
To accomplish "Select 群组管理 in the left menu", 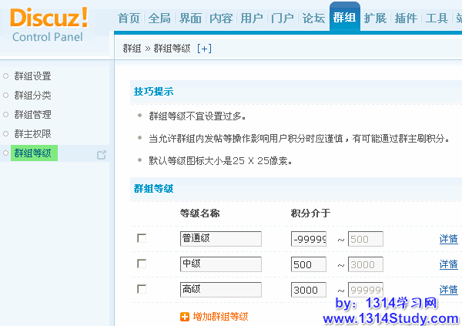I will coord(32,115).
